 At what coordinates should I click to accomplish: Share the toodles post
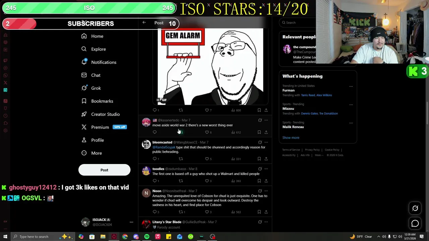(266, 181)
